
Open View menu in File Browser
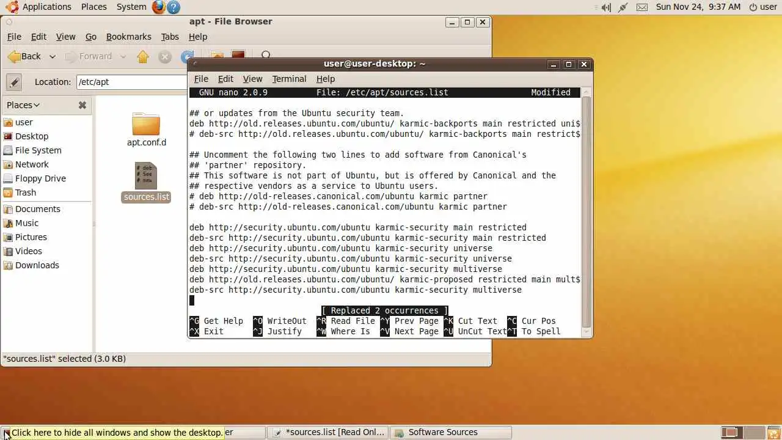click(x=66, y=37)
